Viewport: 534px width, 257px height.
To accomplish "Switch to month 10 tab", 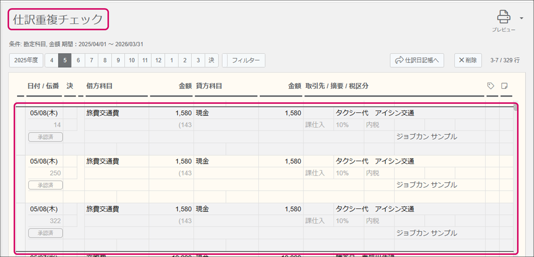I will pyautogui.click(x=132, y=60).
